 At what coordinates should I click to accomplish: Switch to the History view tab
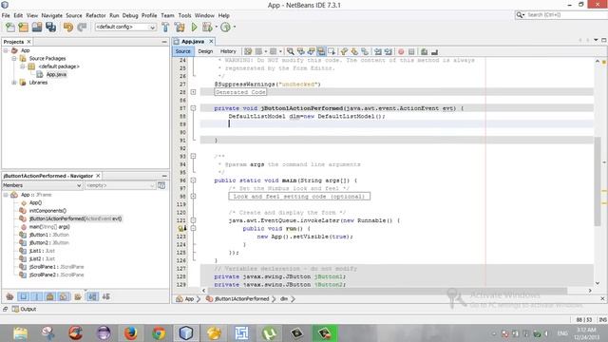pyautogui.click(x=228, y=51)
